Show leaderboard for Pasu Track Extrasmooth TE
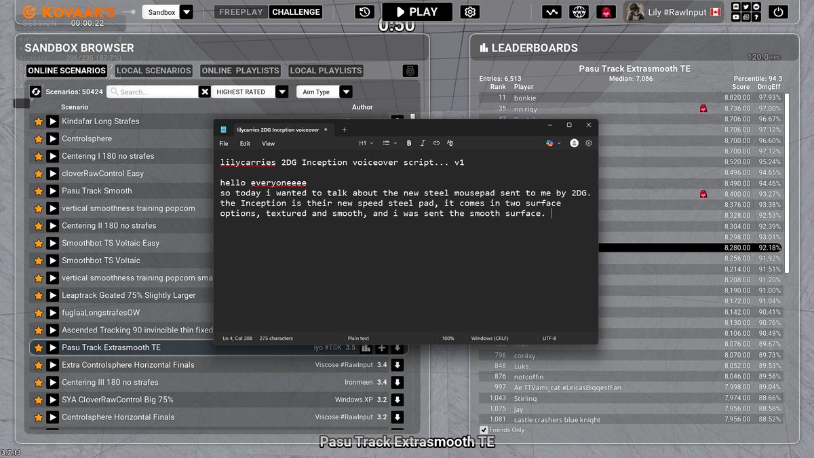Image resolution: width=814 pixels, height=458 pixels. (366, 348)
